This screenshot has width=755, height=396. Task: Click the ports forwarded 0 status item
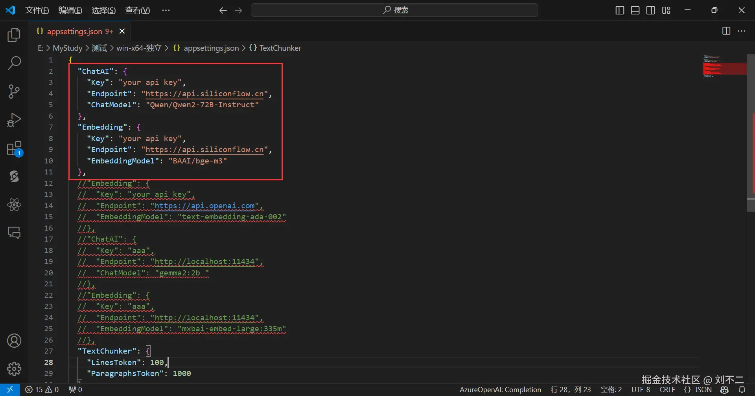coord(75,389)
